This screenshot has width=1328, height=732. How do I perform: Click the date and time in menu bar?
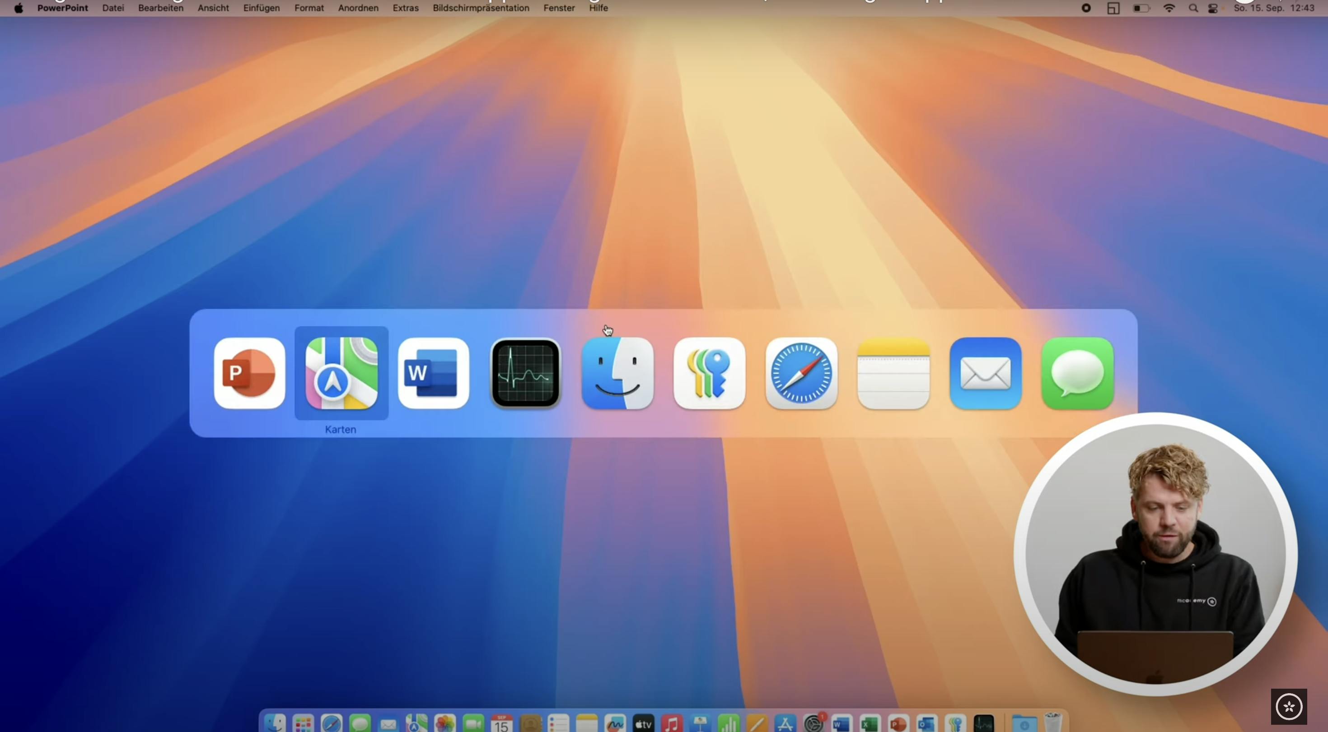[1274, 8]
